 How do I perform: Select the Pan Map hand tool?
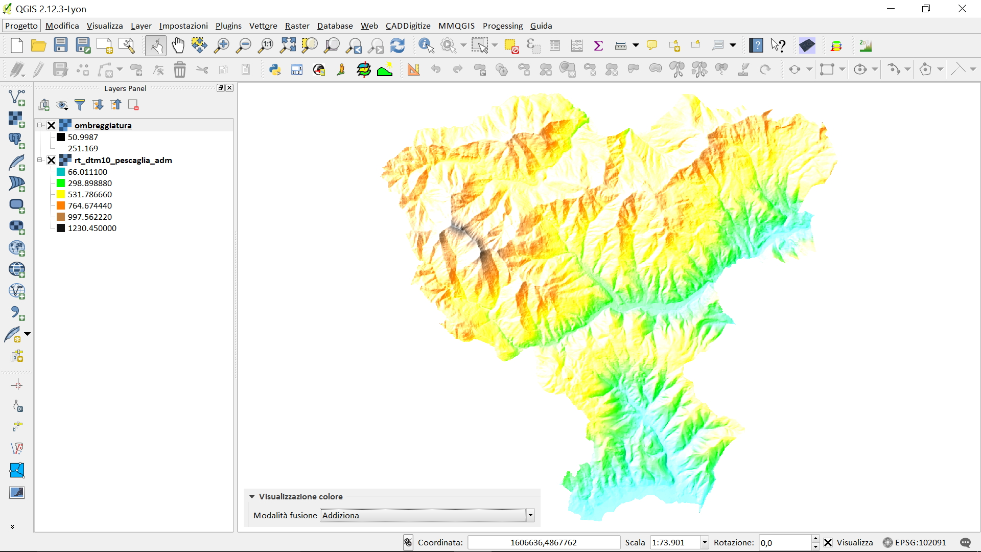pyautogui.click(x=178, y=45)
